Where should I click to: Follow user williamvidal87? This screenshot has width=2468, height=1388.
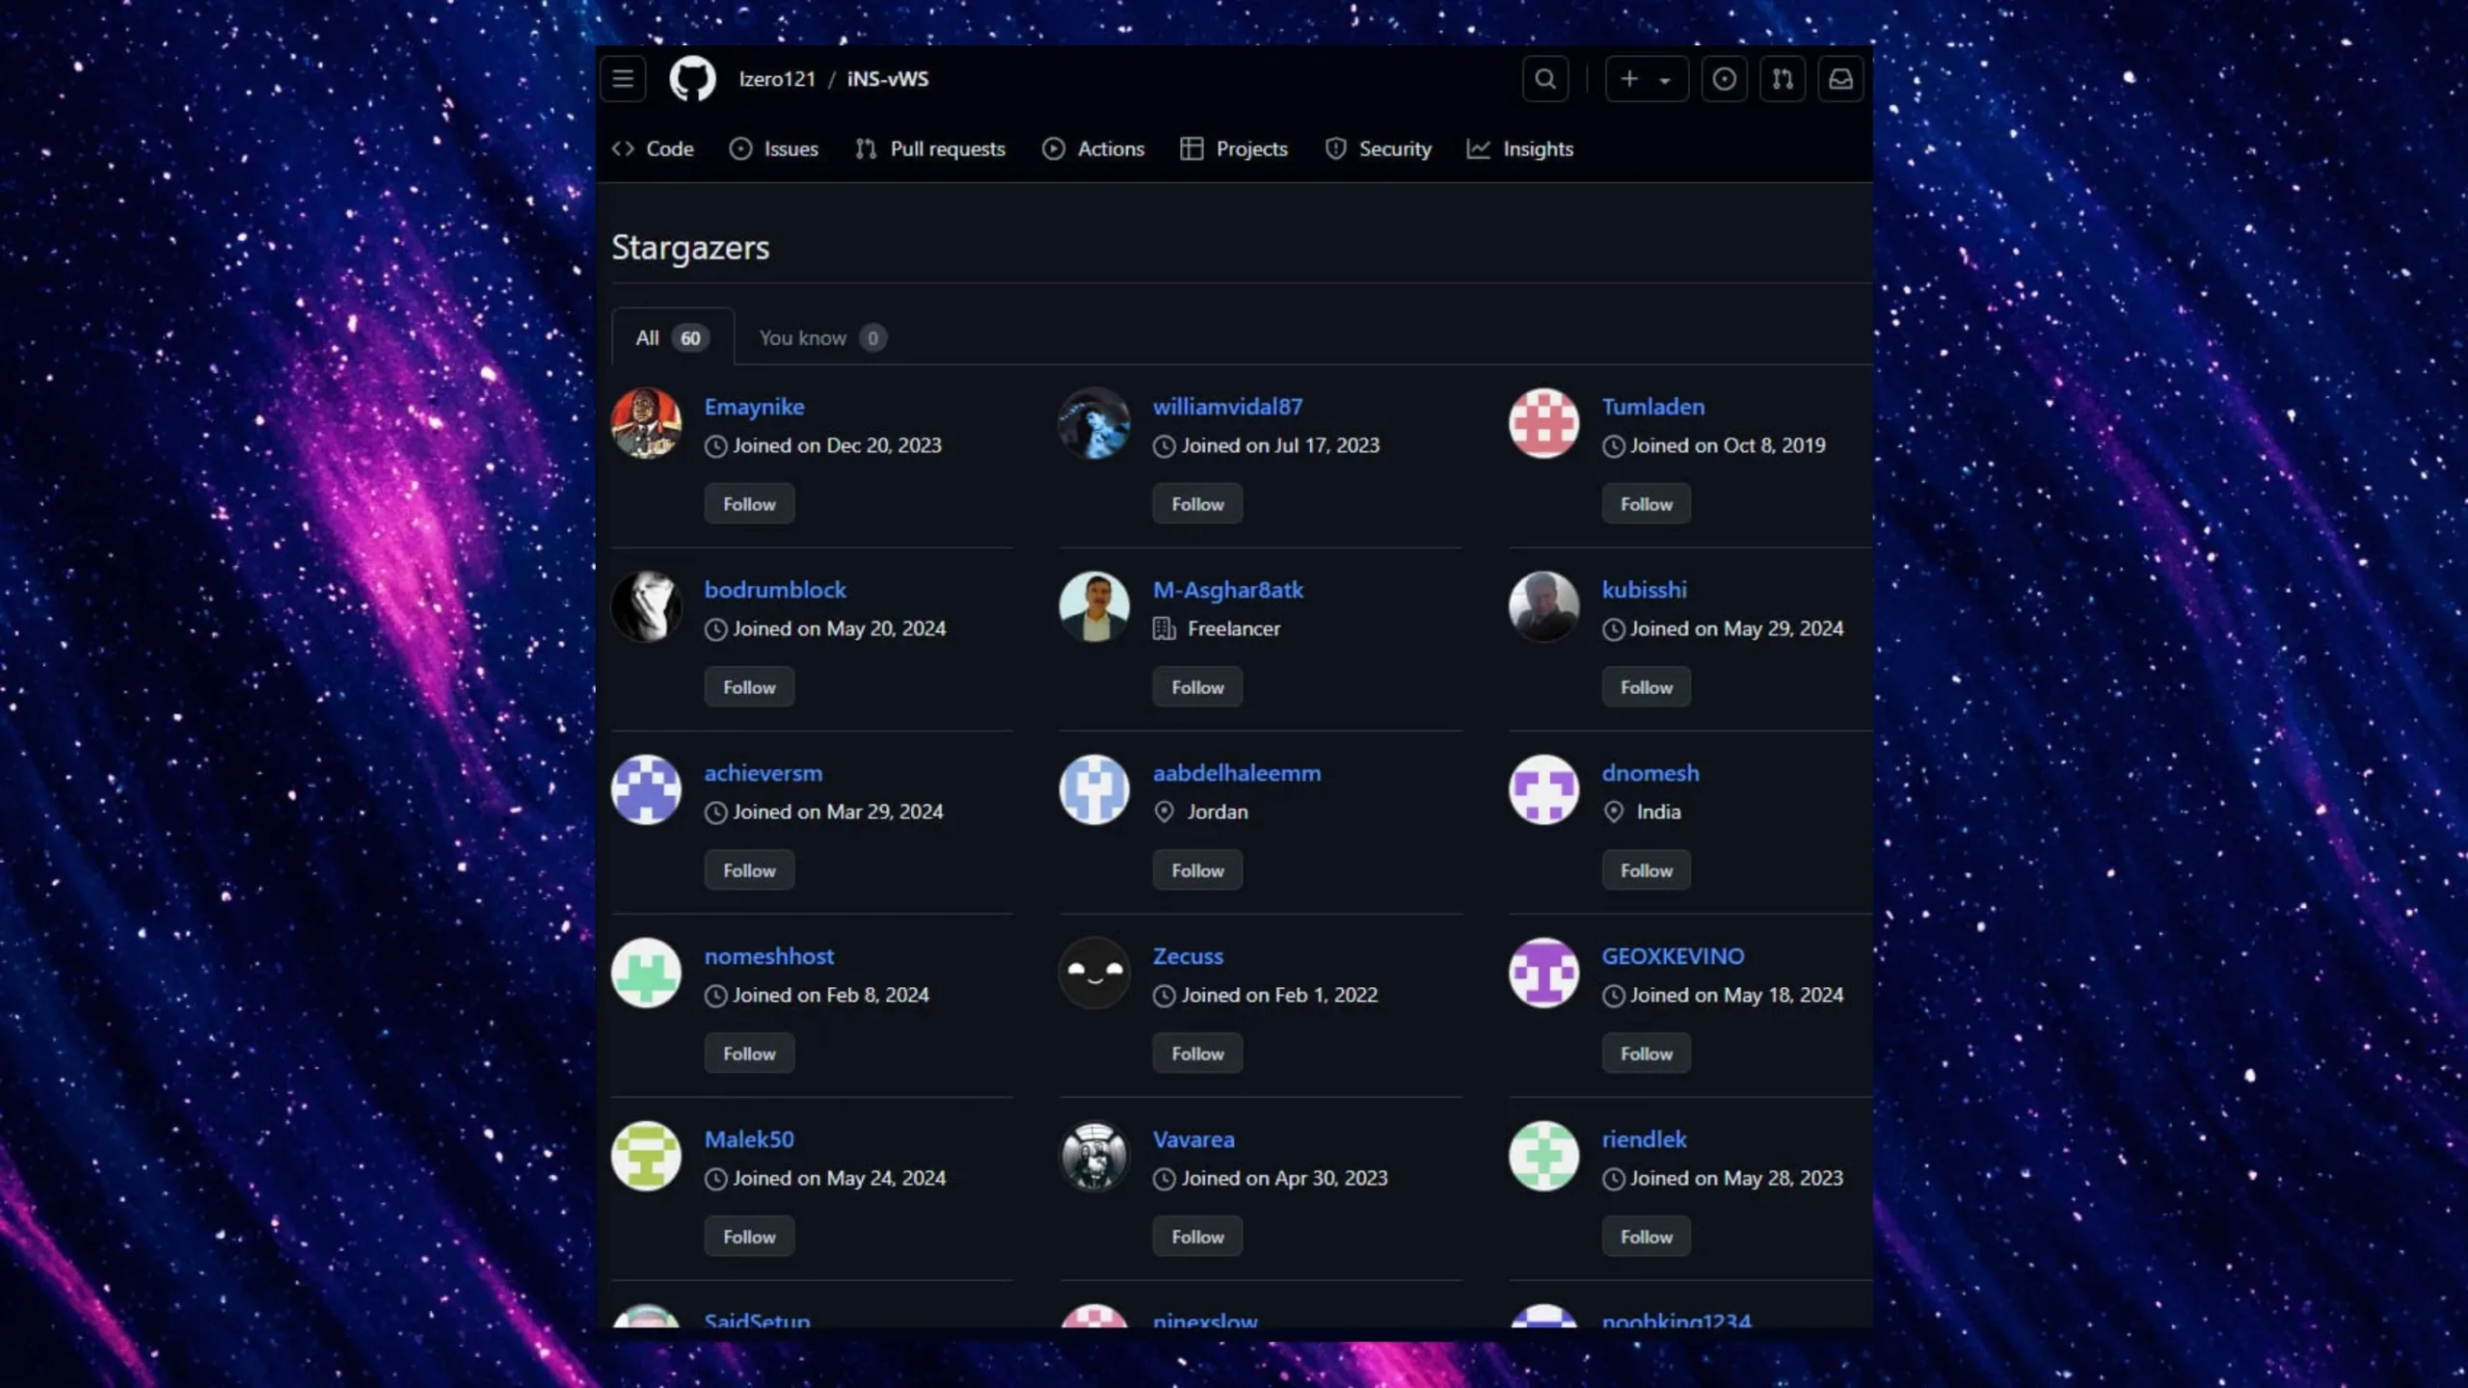[1197, 504]
